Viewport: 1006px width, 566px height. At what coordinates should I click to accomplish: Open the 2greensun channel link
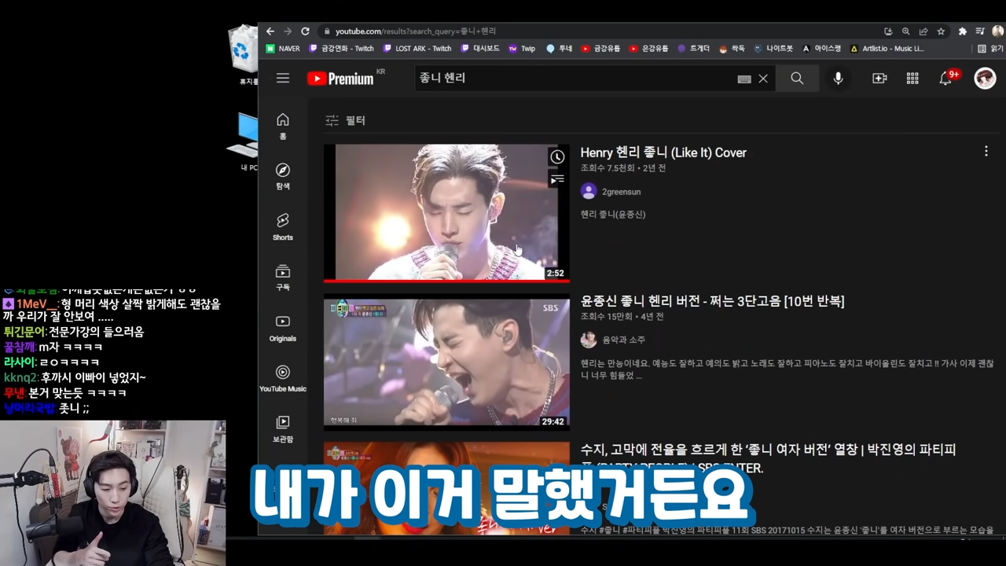coord(621,192)
